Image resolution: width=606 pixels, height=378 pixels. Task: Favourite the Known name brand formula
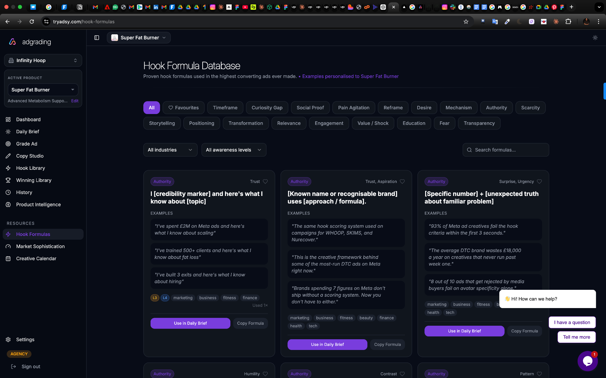pos(402,181)
